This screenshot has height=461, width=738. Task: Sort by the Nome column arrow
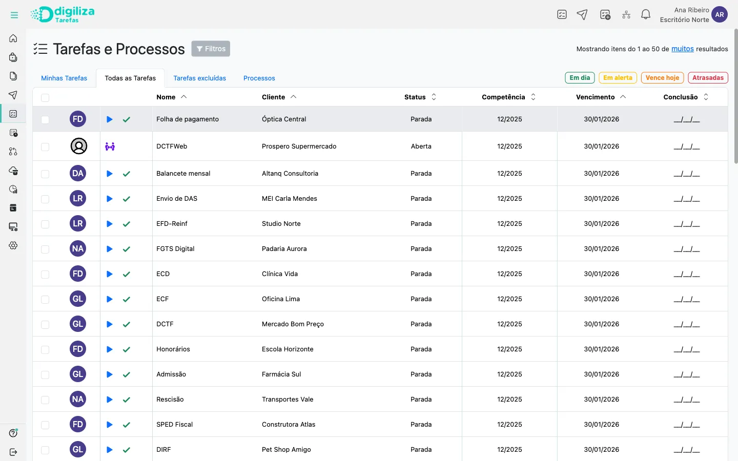pos(184,97)
